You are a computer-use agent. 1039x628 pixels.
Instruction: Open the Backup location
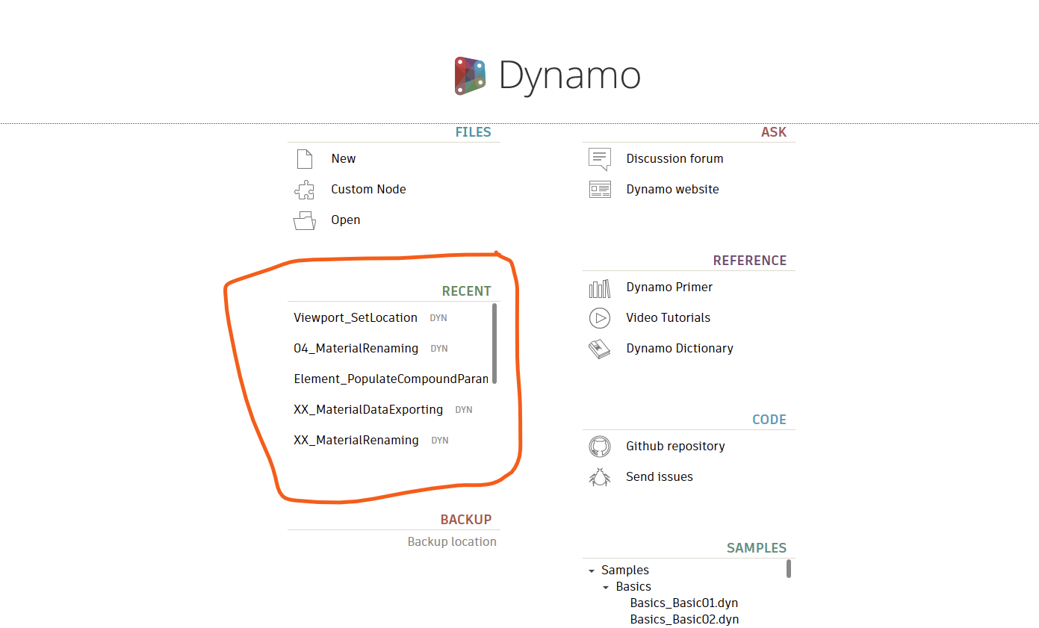[452, 542]
